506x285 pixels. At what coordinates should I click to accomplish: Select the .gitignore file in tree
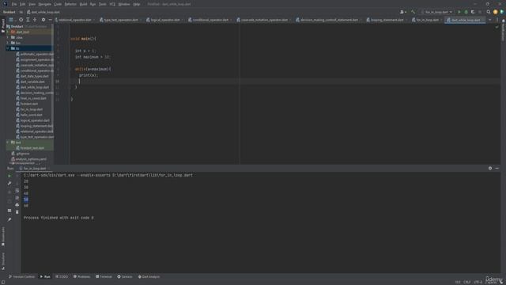[23, 154]
